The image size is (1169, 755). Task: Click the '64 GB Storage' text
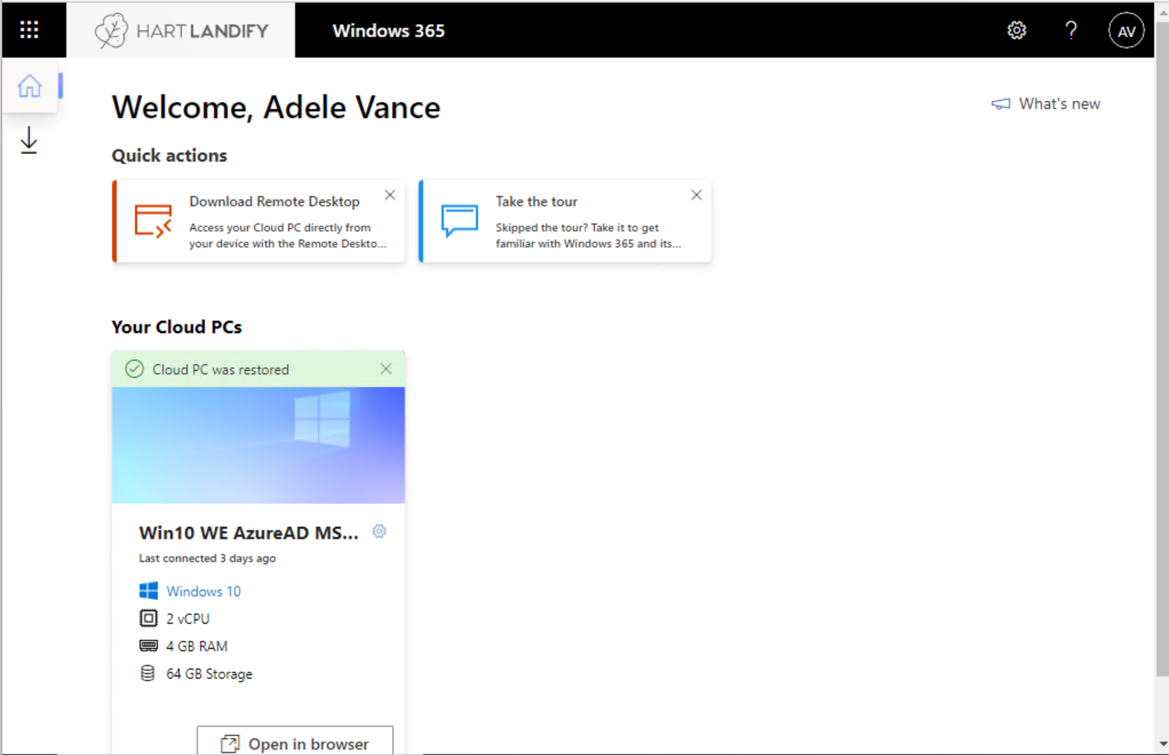coord(210,674)
